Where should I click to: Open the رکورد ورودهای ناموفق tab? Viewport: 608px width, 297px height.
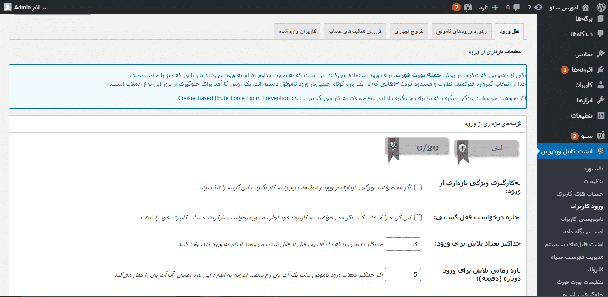click(461, 32)
